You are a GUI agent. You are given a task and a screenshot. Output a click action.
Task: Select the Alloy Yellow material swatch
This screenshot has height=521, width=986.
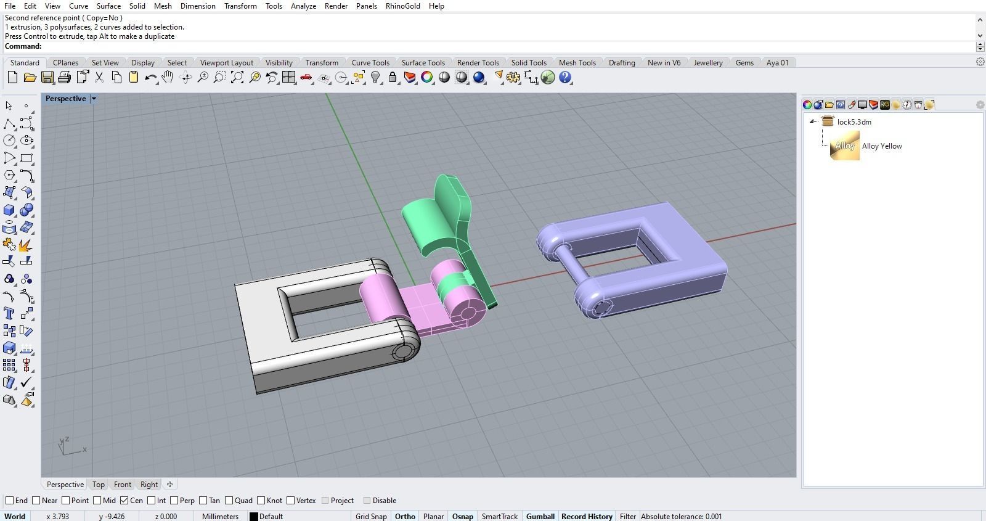coord(845,146)
